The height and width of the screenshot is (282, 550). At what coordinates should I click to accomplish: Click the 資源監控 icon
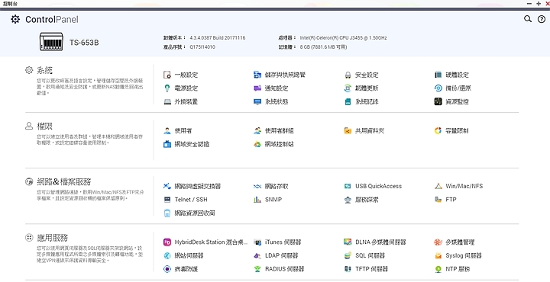pos(438,102)
